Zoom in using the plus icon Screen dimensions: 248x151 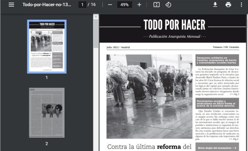click(x=139, y=5)
